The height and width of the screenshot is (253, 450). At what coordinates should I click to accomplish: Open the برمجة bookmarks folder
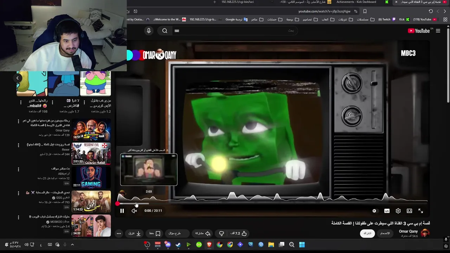292,19
